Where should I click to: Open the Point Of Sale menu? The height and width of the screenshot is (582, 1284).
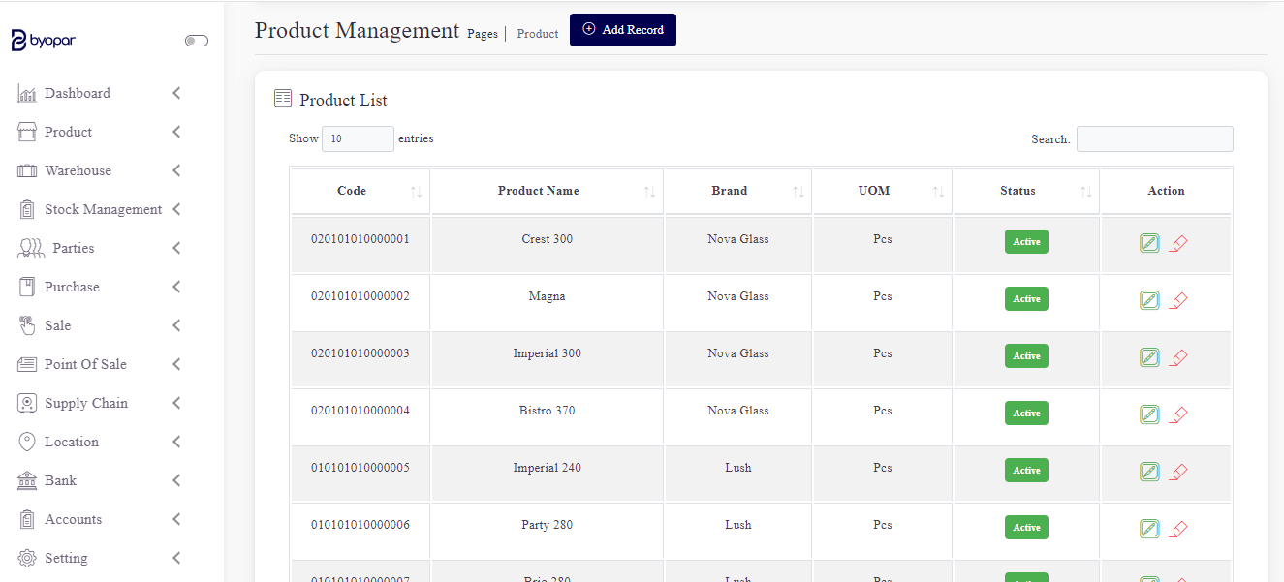point(85,364)
